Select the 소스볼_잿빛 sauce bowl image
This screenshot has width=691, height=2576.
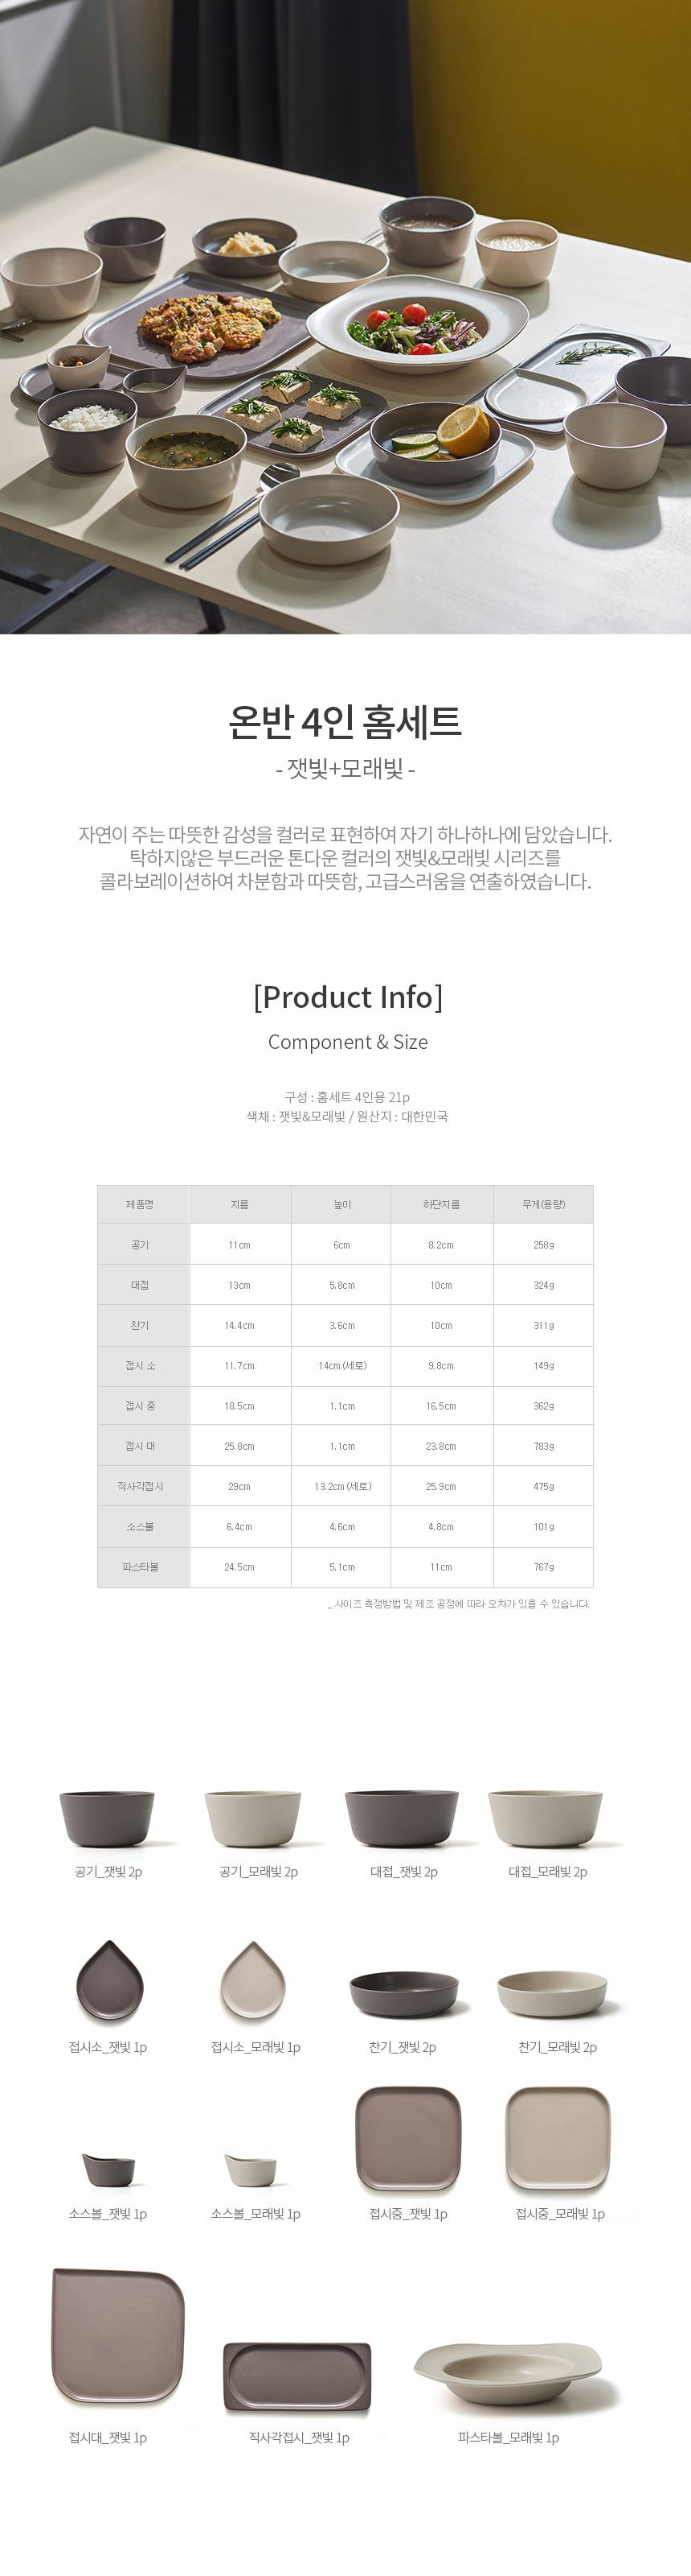(108, 2169)
